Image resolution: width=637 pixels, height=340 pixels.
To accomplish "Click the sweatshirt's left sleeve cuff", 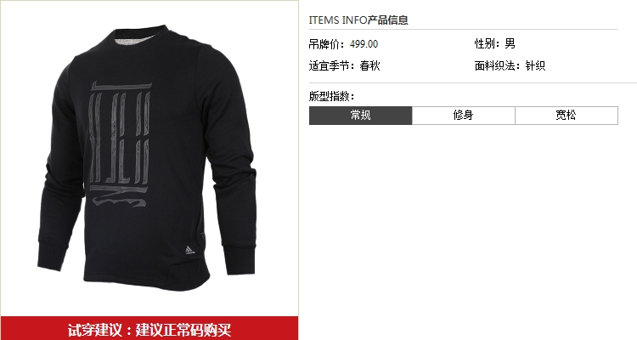I will [x=50, y=255].
